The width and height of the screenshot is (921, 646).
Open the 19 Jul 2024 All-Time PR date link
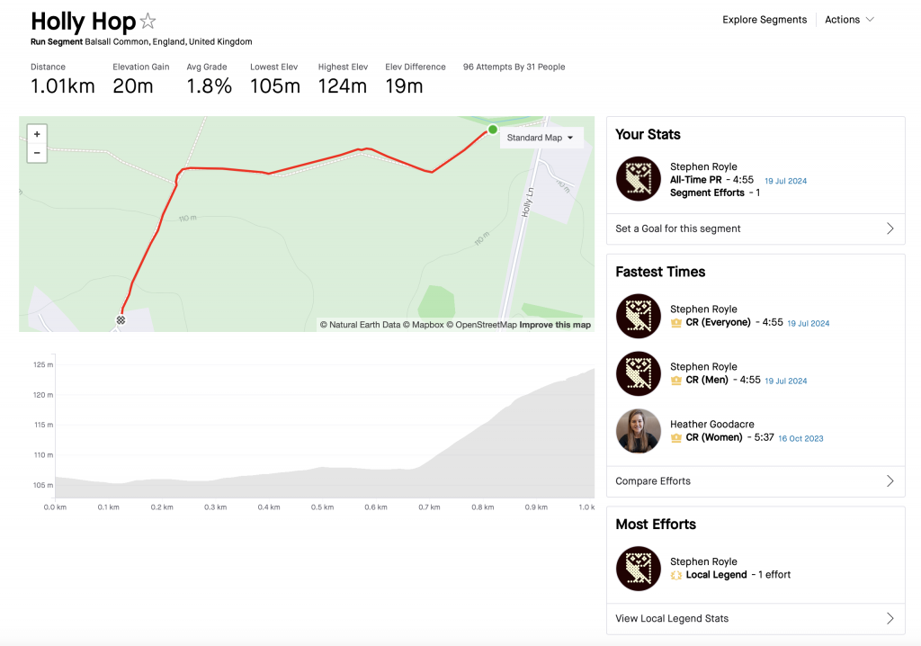(785, 181)
